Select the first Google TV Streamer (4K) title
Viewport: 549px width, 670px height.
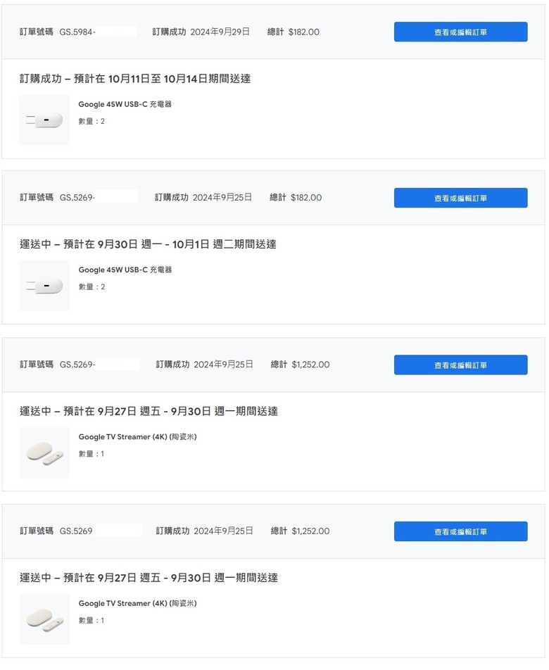(x=137, y=436)
